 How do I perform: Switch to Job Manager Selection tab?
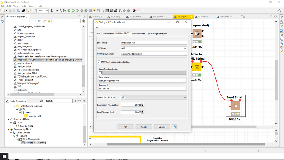pos(157,34)
